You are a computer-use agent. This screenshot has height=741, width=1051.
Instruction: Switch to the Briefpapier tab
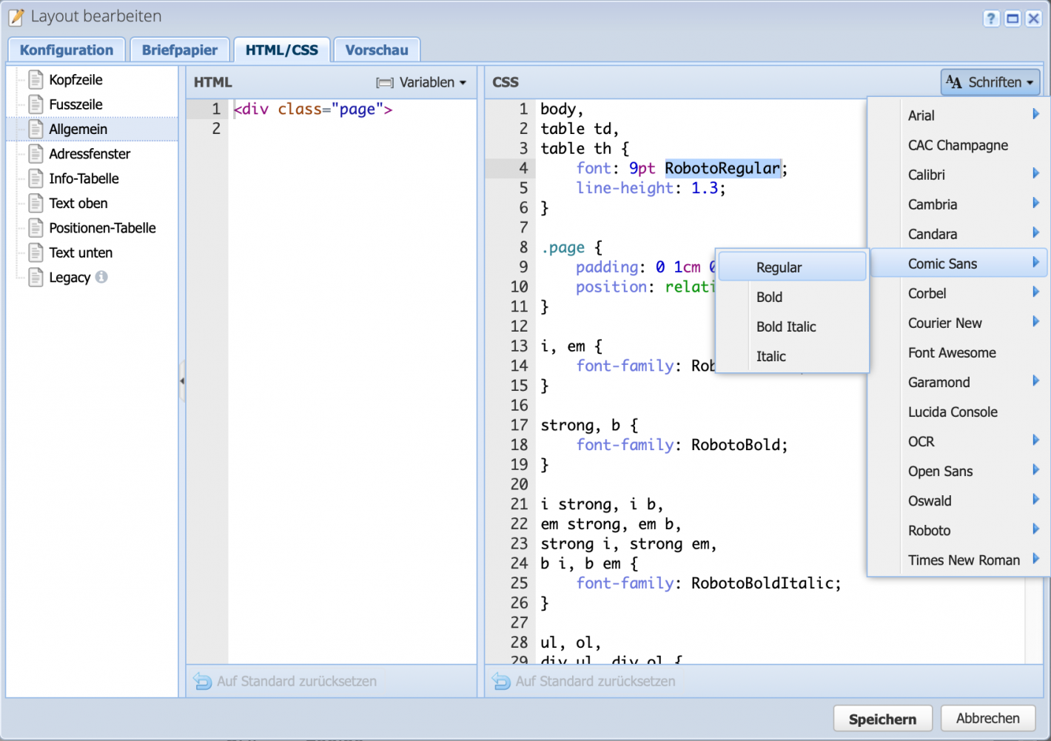(x=179, y=49)
